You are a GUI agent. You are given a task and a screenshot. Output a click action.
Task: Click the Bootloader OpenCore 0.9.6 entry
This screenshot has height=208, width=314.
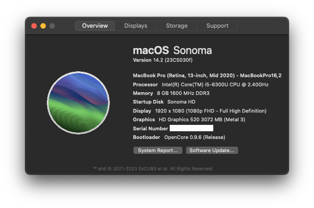pyautogui.click(x=179, y=137)
